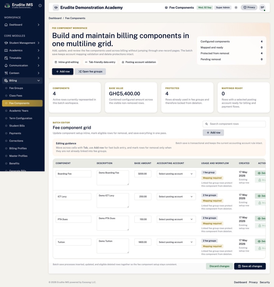274x287 pixels.
Task: Collapse the Billing section chevron
Action: pyautogui.click(x=38, y=80)
